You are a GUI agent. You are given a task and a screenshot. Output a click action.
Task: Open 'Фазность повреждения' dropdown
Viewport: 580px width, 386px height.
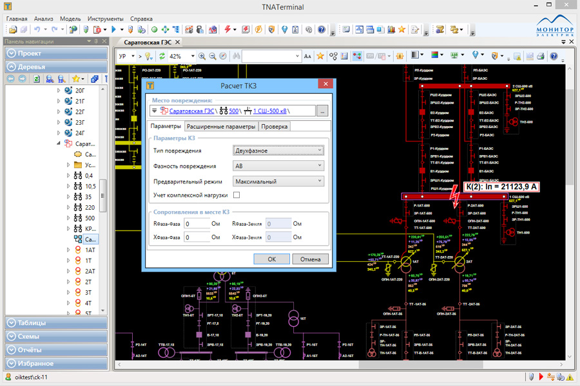click(278, 166)
